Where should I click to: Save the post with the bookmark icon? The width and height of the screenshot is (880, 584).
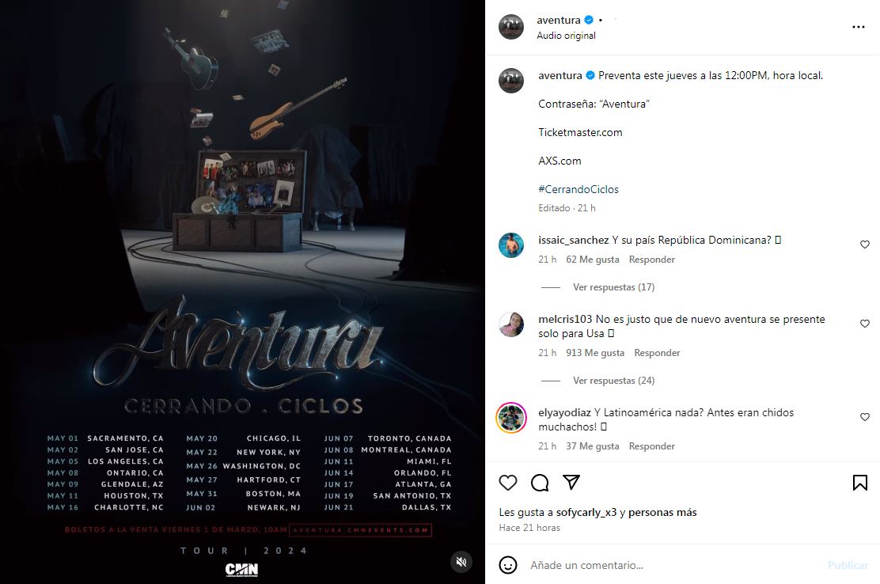[859, 483]
